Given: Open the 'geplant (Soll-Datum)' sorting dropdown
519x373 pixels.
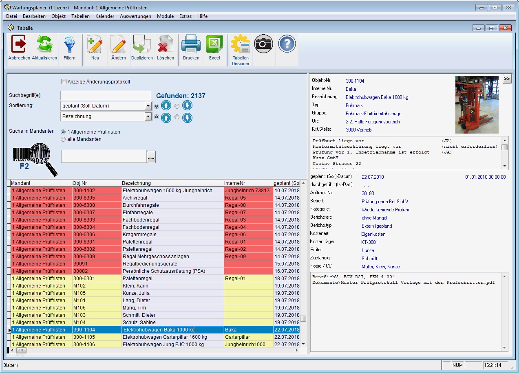Looking at the screenshot, I should 148,106.
